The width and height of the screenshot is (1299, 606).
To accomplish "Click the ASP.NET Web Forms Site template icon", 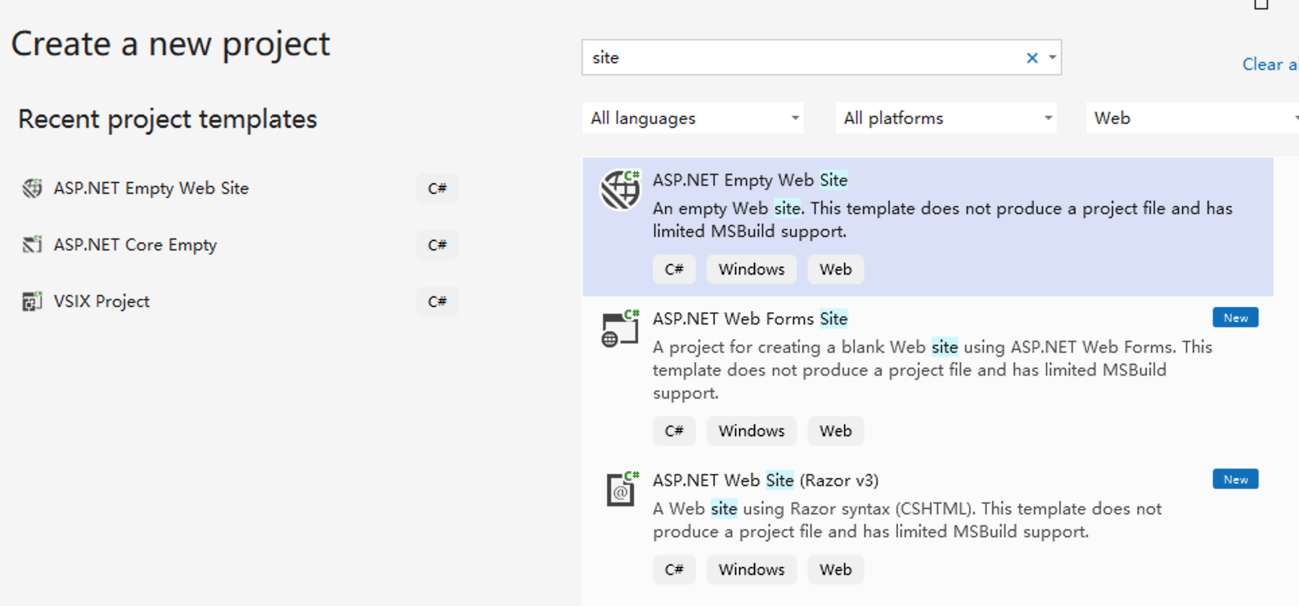I will (620, 329).
